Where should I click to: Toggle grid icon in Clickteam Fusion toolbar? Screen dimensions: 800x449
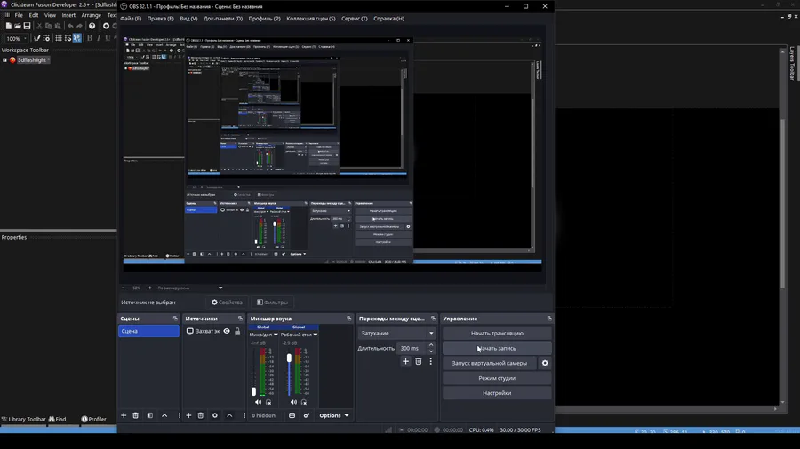59,38
